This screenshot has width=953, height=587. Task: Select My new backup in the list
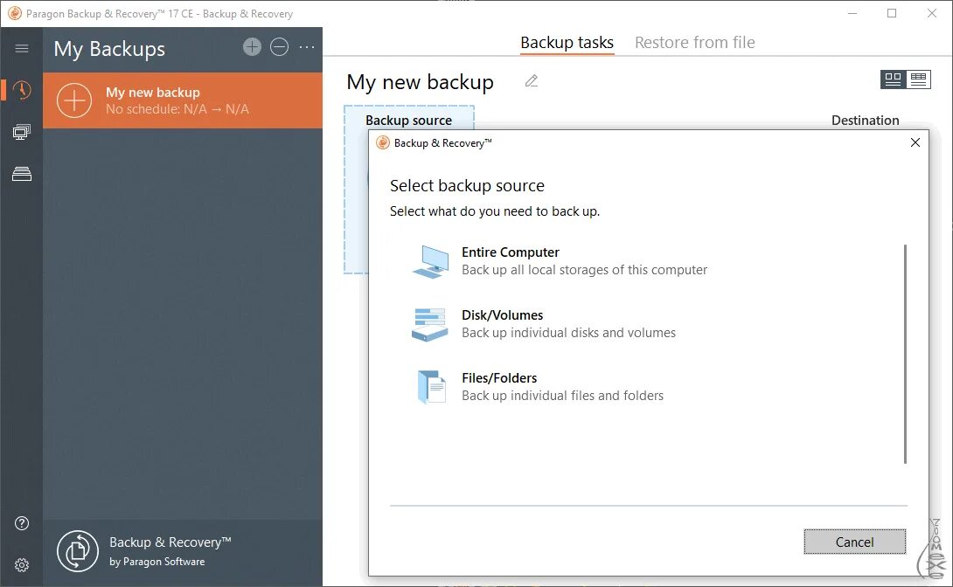183,100
